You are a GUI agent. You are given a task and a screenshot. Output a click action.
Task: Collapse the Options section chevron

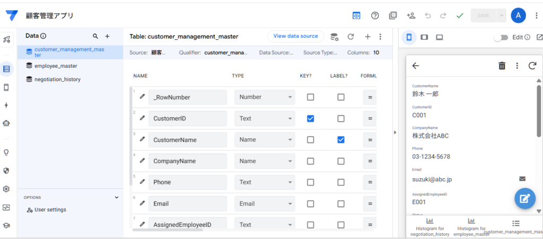click(x=117, y=197)
